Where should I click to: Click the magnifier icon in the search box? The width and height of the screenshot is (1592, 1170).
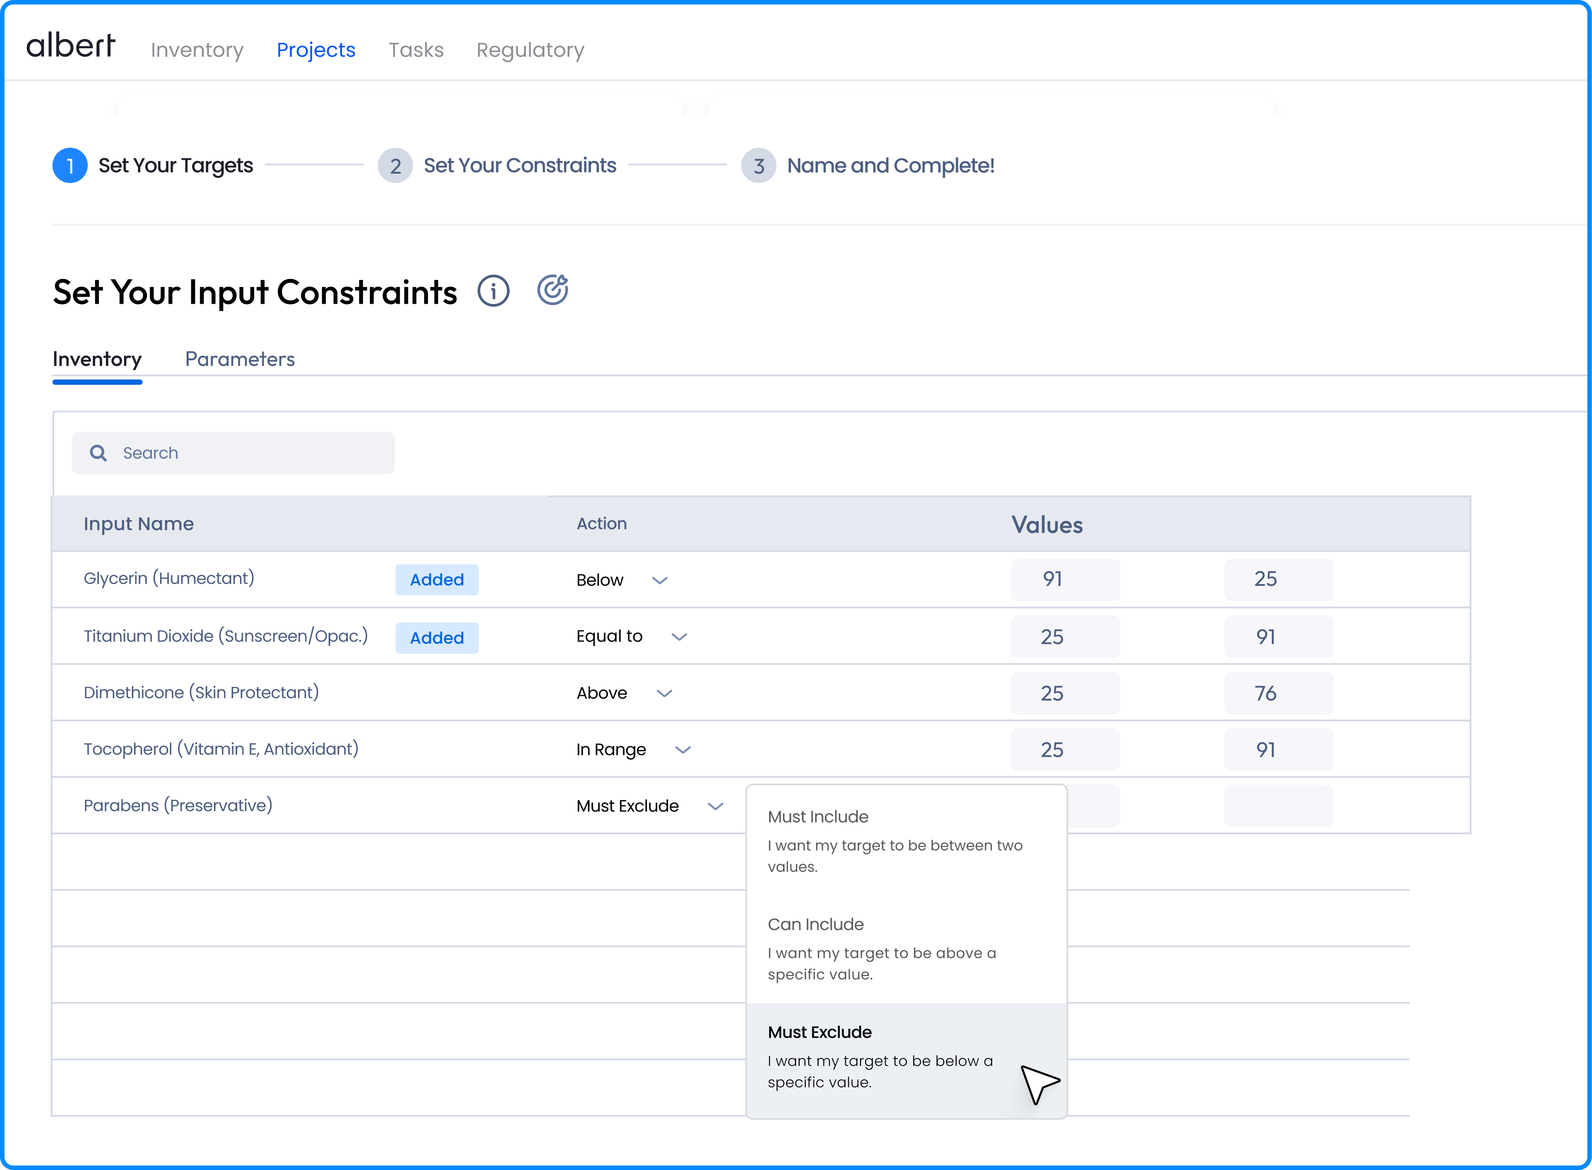pyautogui.click(x=98, y=453)
